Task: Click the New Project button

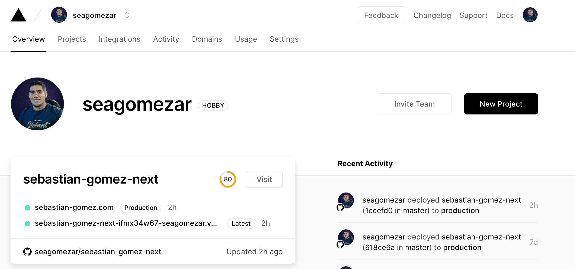Action: [x=501, y=104]
